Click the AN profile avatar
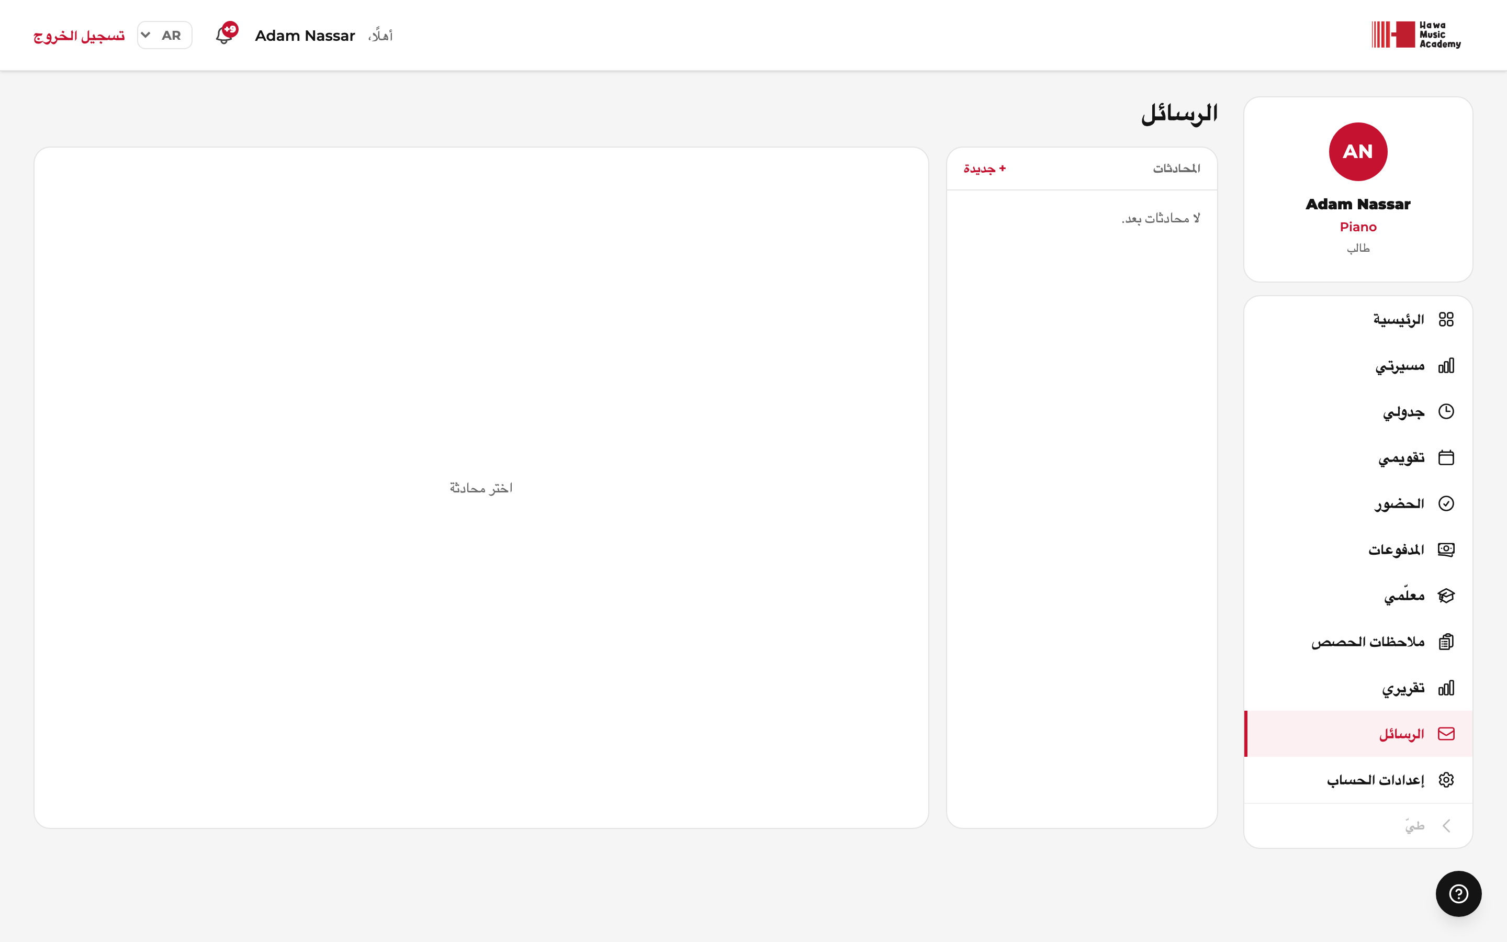This screenshot has width=1507, height=942. pos(1357,152)
